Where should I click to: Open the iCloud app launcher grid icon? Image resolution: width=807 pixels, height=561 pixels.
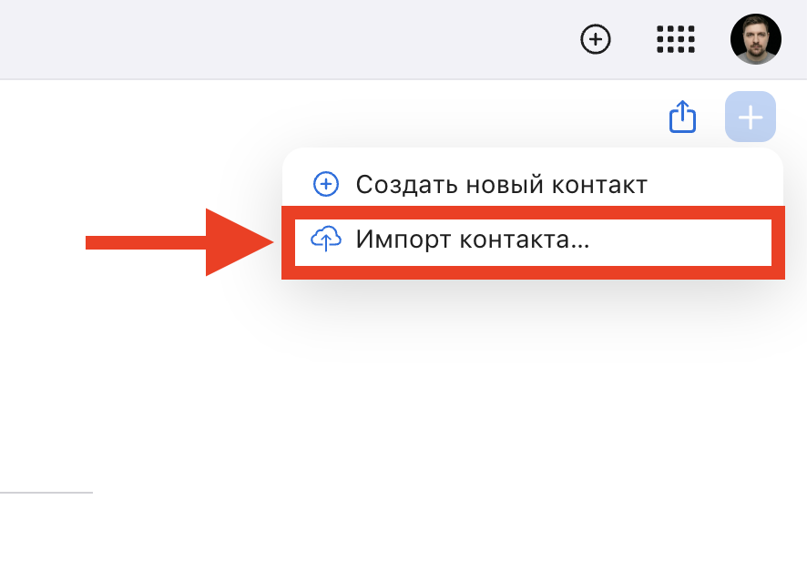click(675, 39)
